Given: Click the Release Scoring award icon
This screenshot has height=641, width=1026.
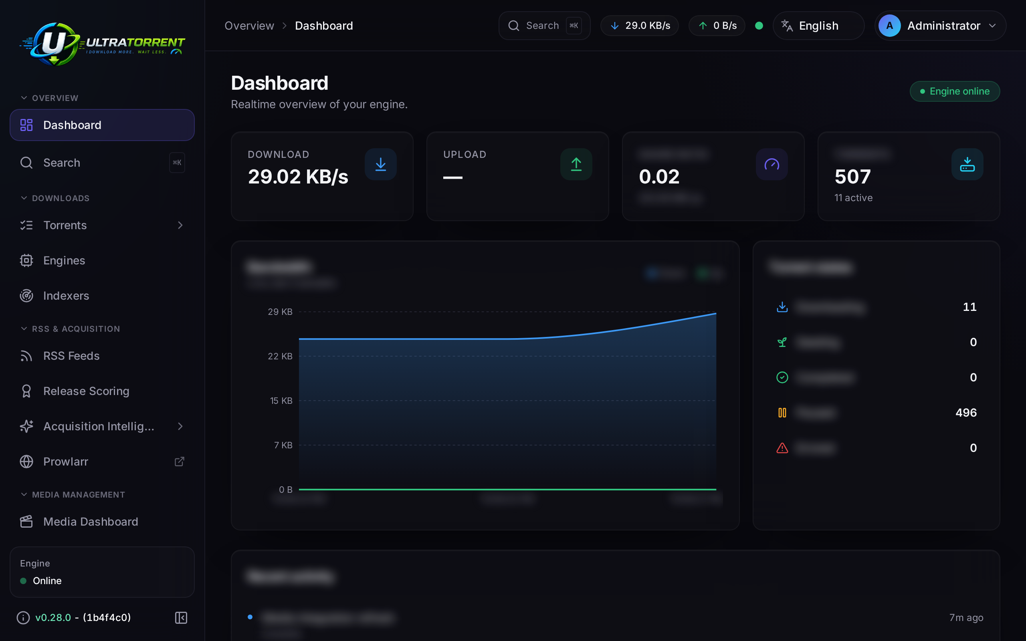Looking at the screenshot, I should tap(26, 391).
